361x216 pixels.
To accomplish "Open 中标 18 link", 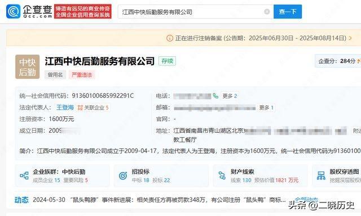I will point(140,180).
